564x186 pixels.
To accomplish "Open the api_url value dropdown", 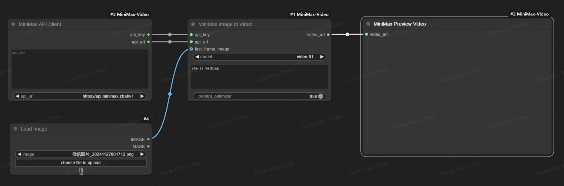I will point(80,96).
